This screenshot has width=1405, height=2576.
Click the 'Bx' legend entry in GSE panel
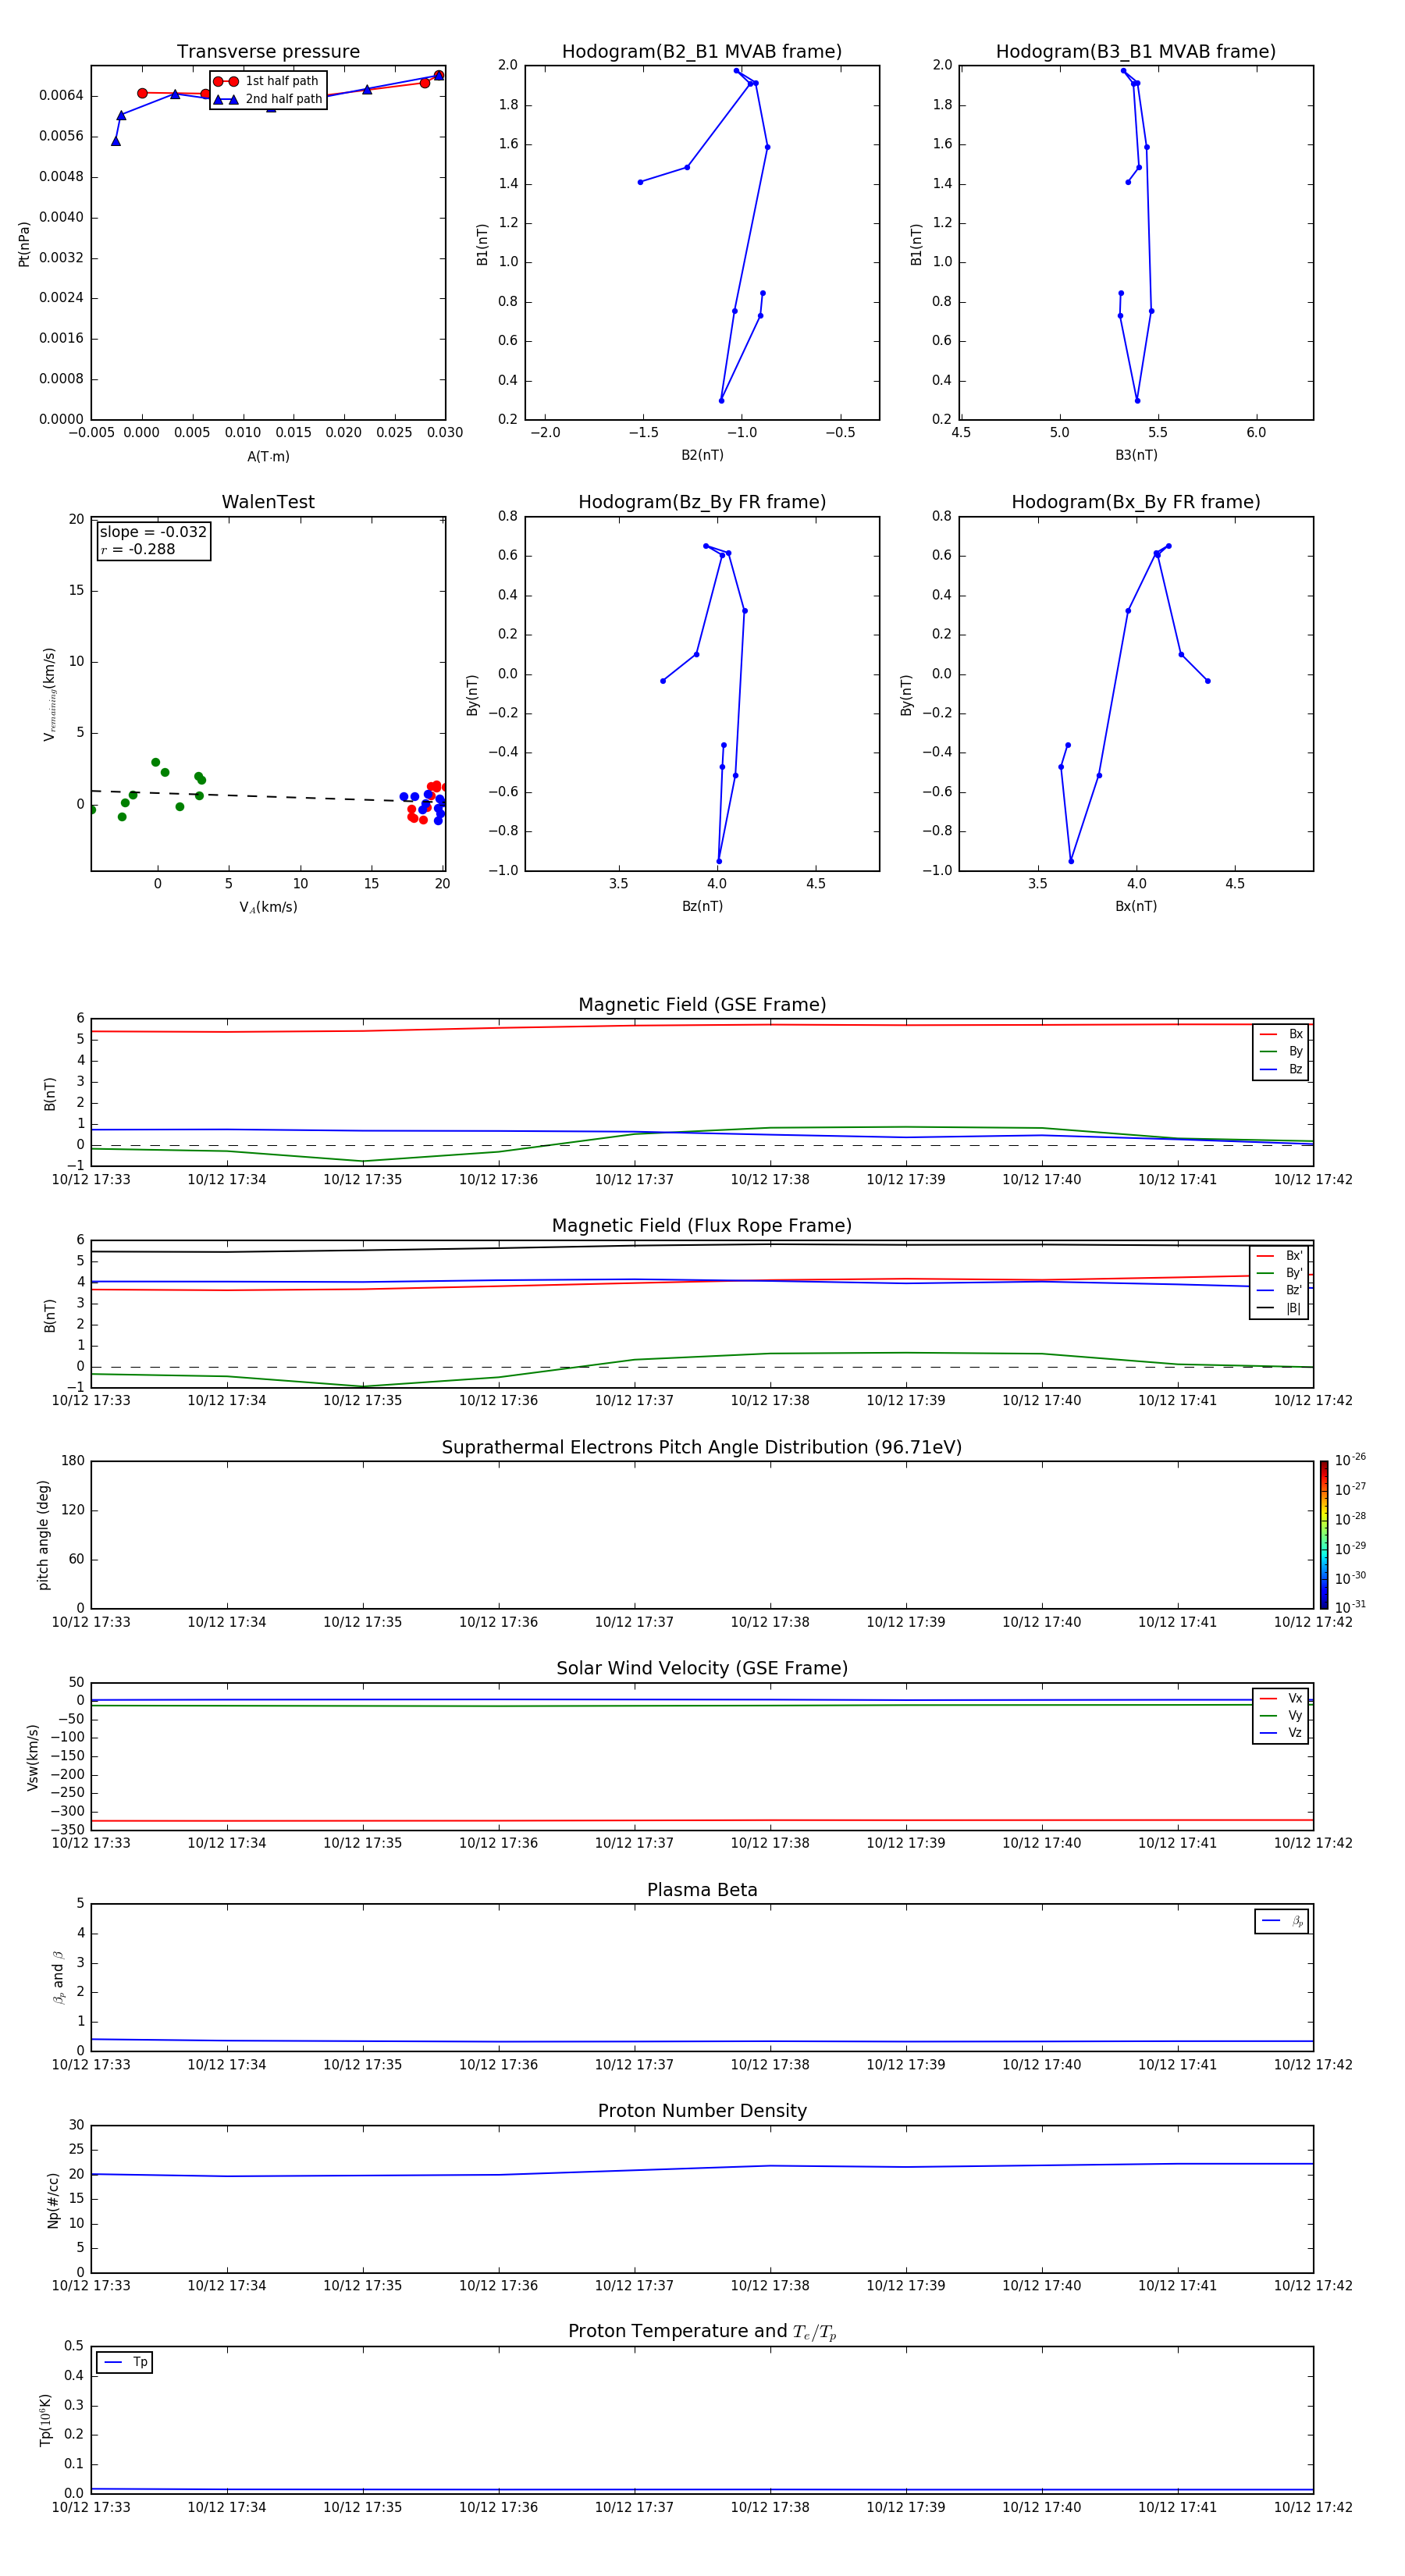pyautogui.click(x=1281, y=1034)
